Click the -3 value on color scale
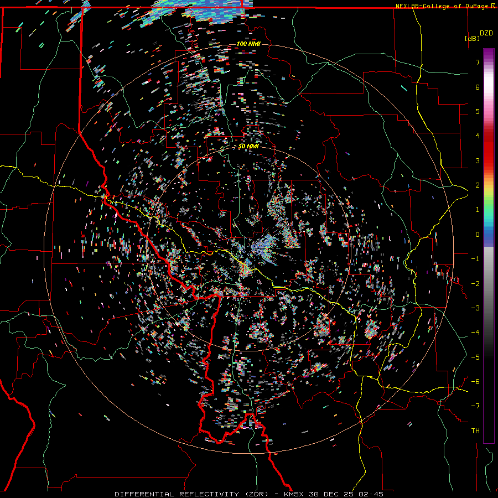Screen dimensions: 498x498 475,308
